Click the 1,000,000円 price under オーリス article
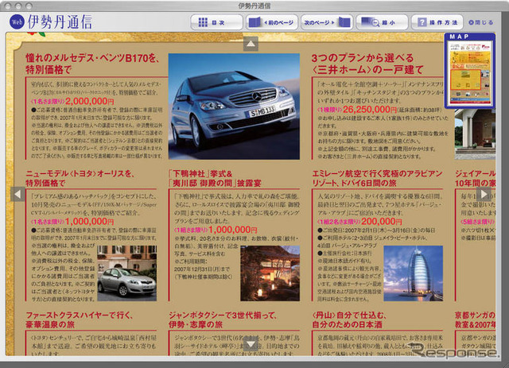This screenshot has width=509, height=368. click(90, 221)
